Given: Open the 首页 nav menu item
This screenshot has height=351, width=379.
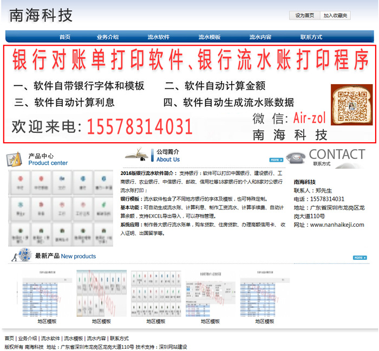Looking at the screenshot, I should coord(65,37).
